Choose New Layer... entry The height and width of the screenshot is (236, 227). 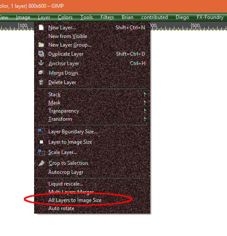(92, 28)
